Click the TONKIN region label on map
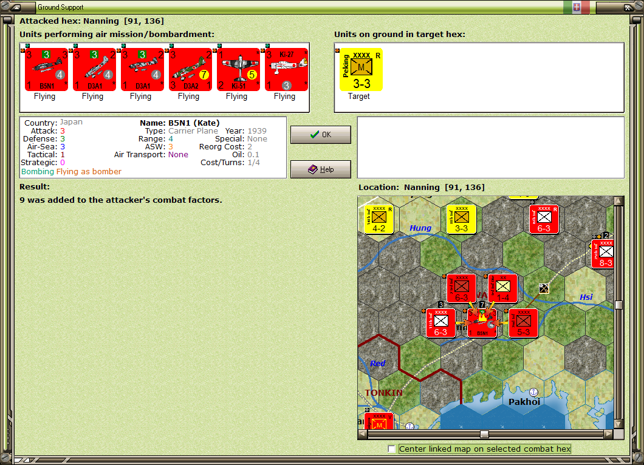This screenshot has width=644, height=465. coord(383,393)
